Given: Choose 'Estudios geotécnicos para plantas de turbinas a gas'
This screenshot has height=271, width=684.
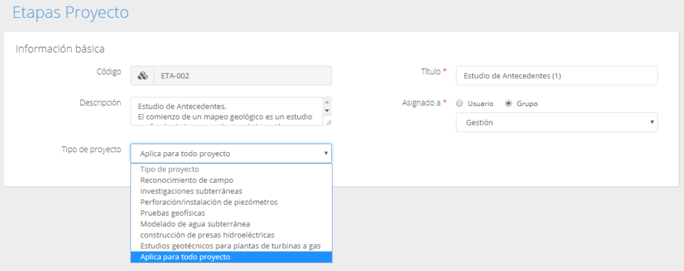Looking at the screenshot, I should (x=231, y=246).
